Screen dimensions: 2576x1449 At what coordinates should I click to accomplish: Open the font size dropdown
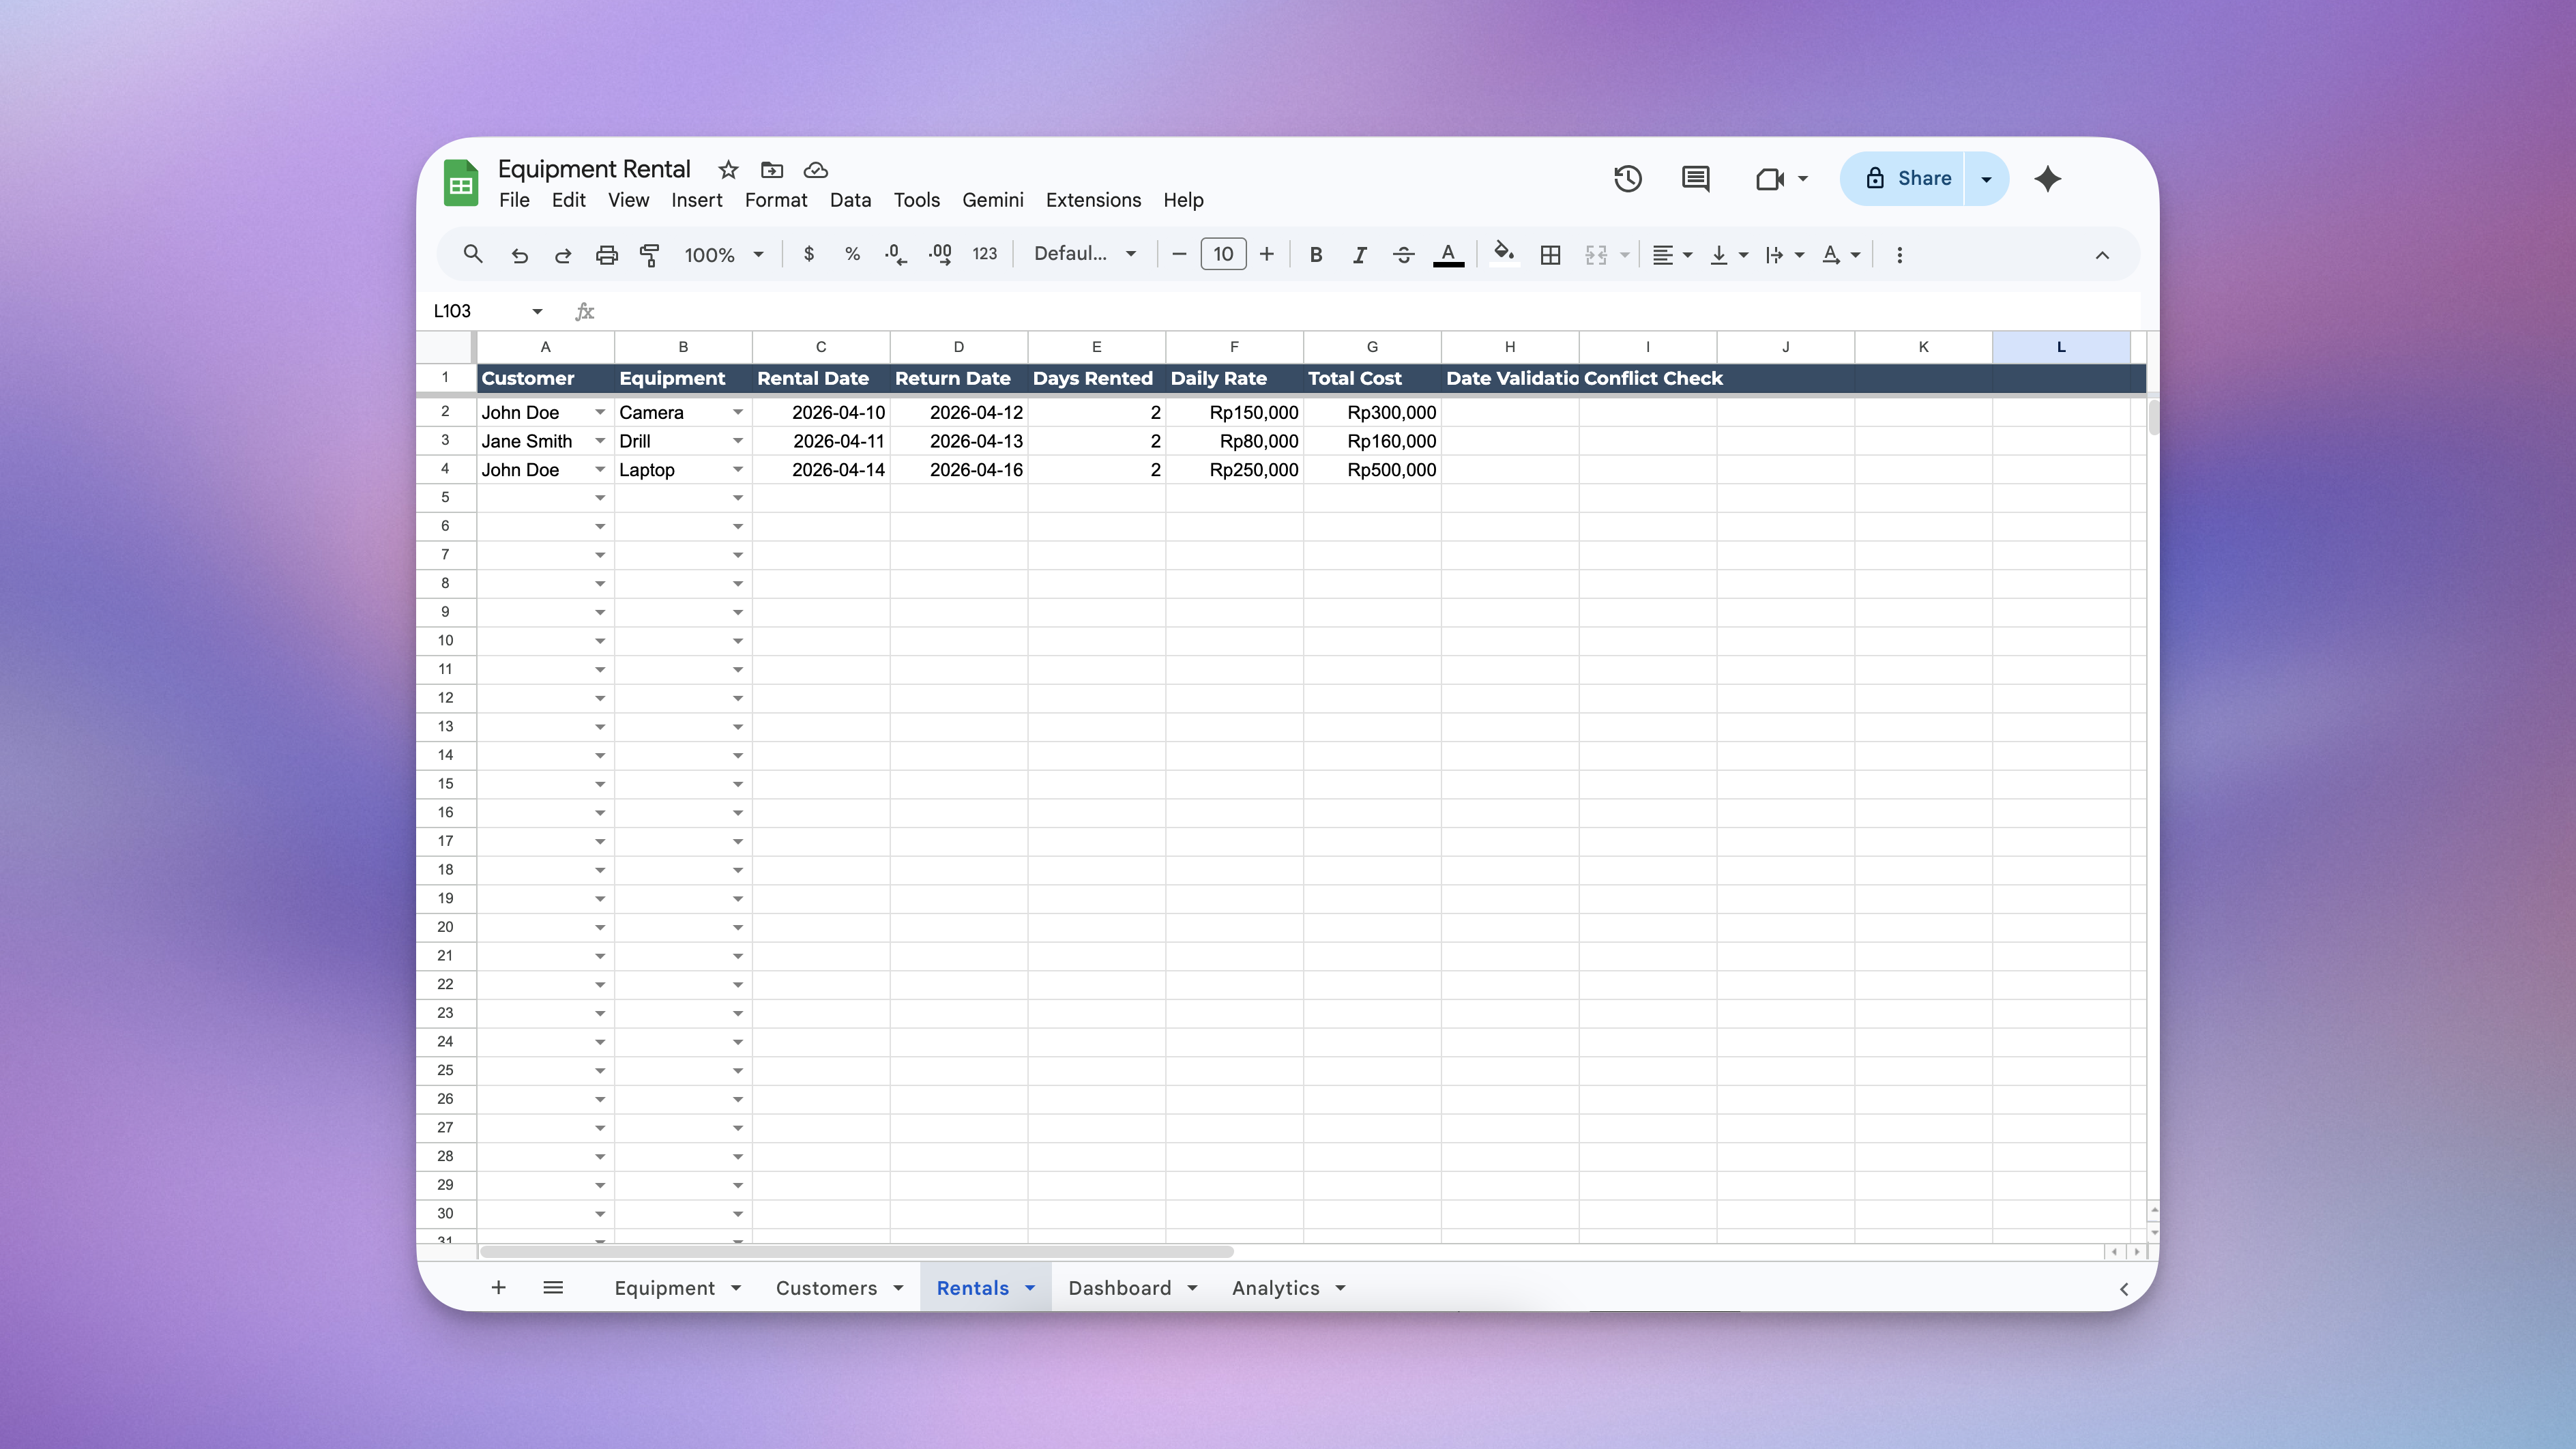(1223, 255)
